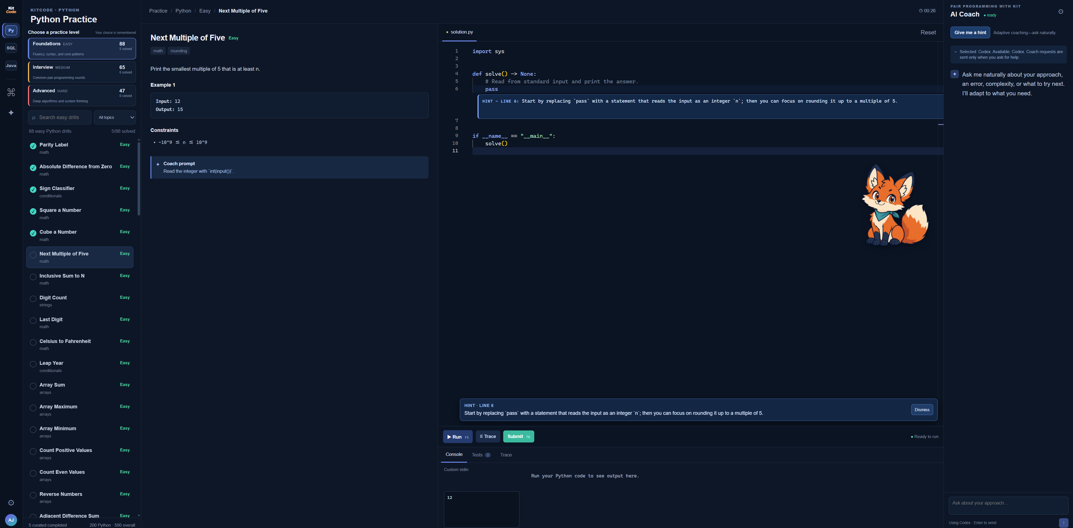1073x528 pixels.
Task: Open the Reverse Numbers drill
Action: click(80, 498)
